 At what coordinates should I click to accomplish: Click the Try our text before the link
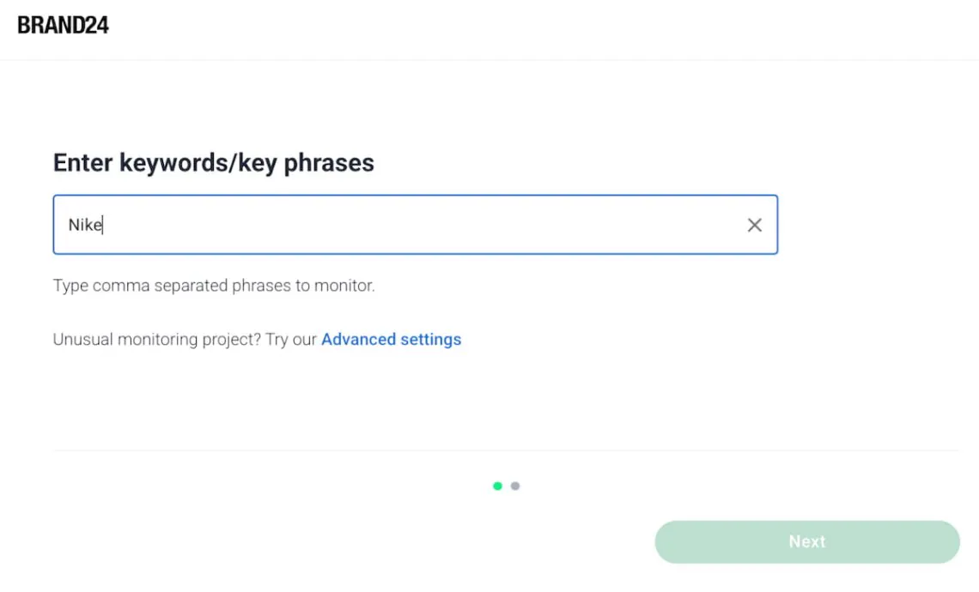tap(291, 340)
